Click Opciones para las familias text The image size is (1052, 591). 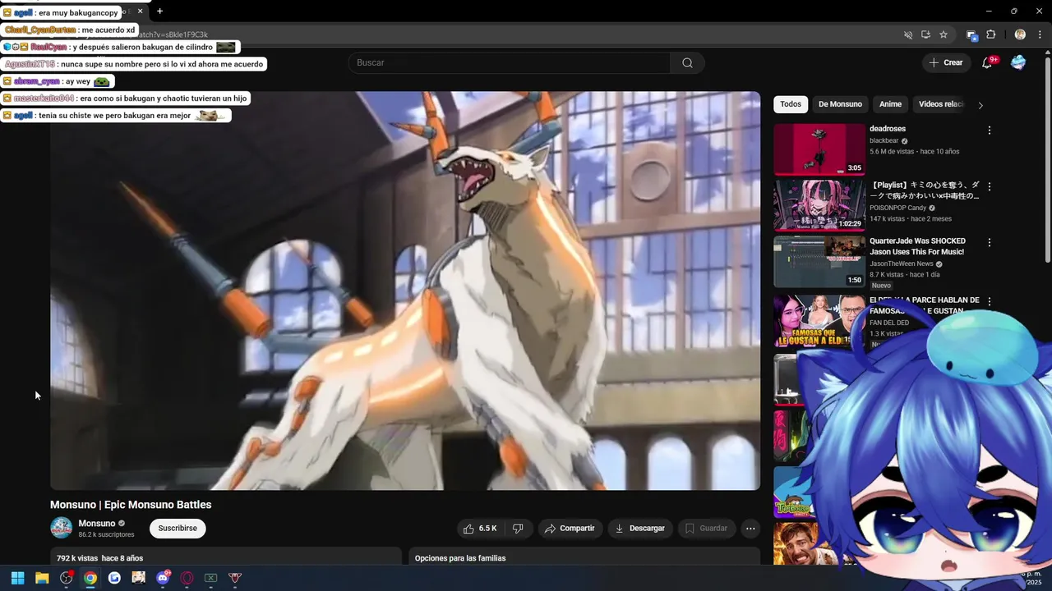pyautogui.click(x=460, y=558)
